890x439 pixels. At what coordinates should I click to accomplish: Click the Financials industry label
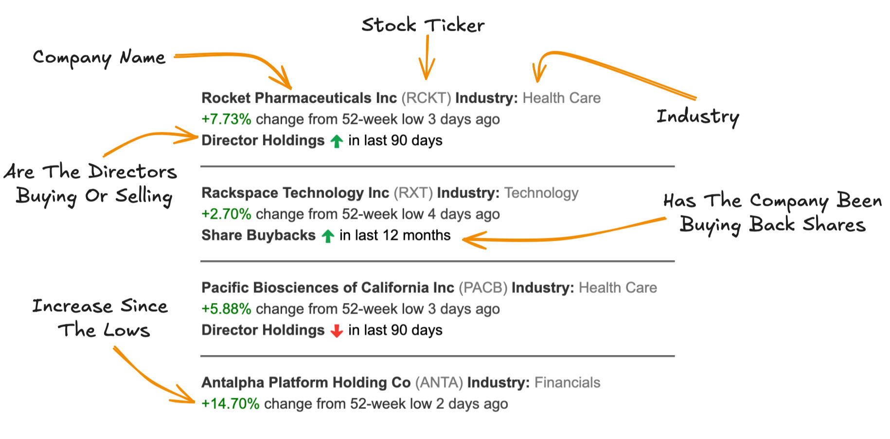567,383
